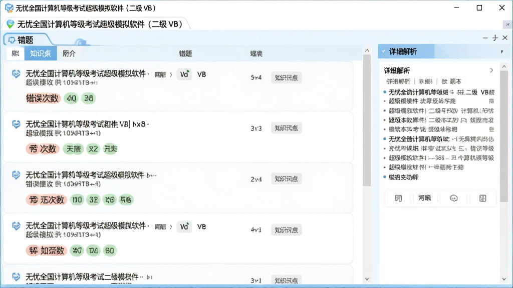
Task: Click the first icon in the details bottom toolbar
Action: (398, 198)
